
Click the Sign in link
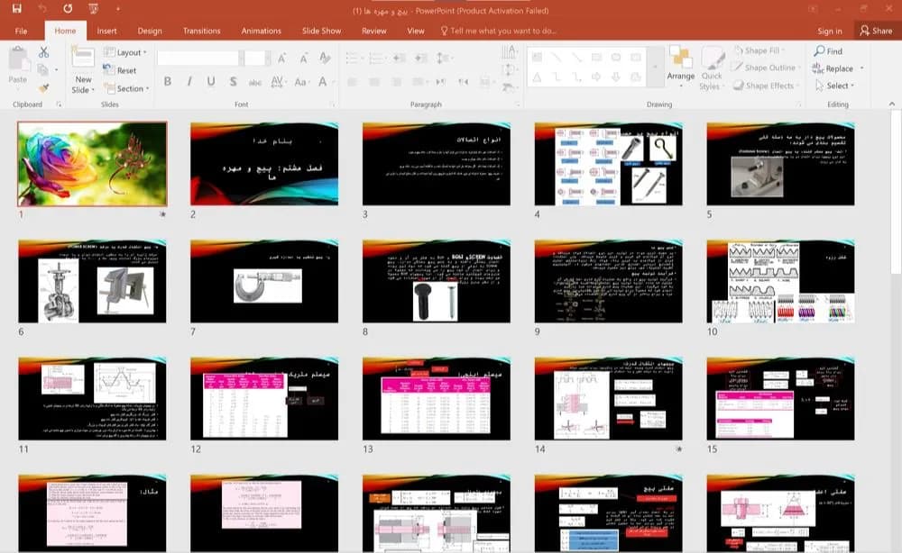click(830, 31)
